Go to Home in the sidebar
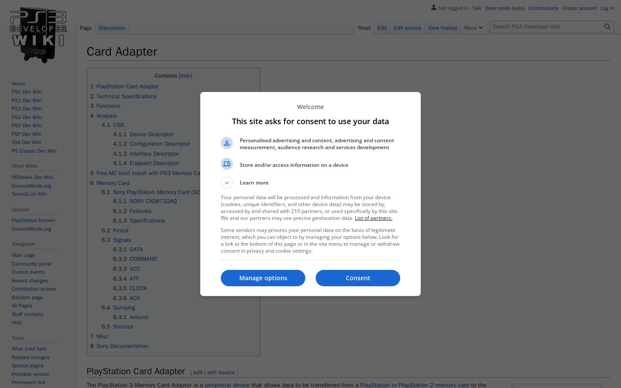The height and width of the screenshot is (388, 621). (x=18, y=84)
